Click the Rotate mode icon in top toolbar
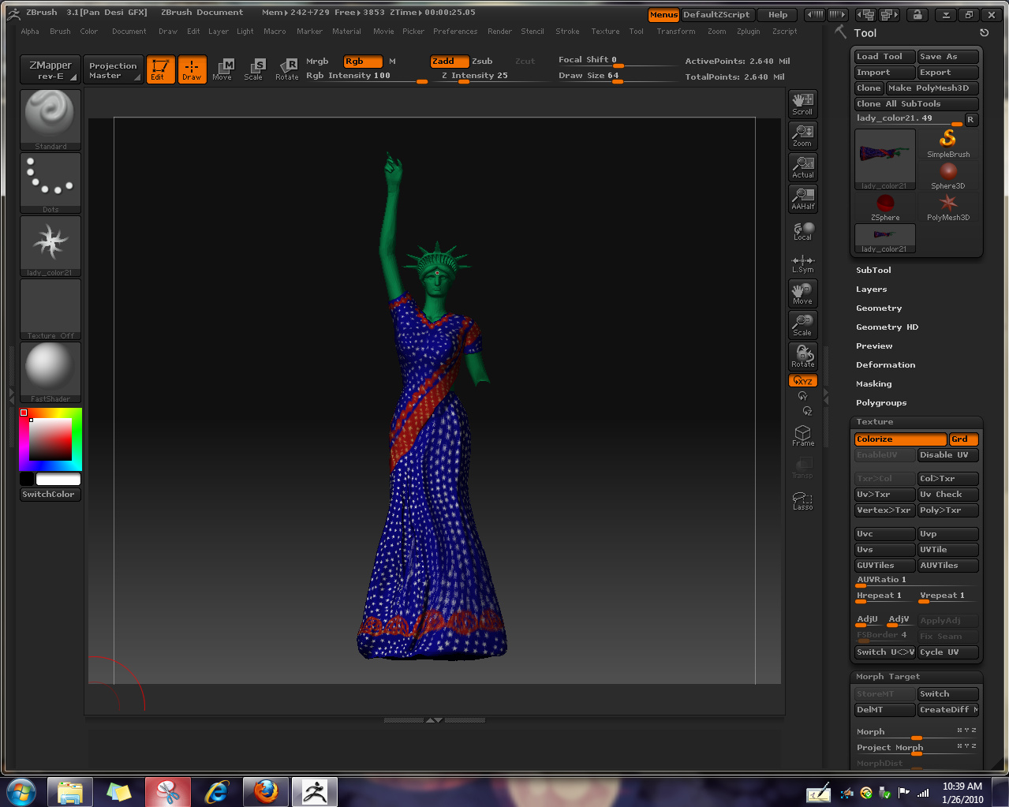This screenshot has height=807, width=1009. [x=287, y=69]
